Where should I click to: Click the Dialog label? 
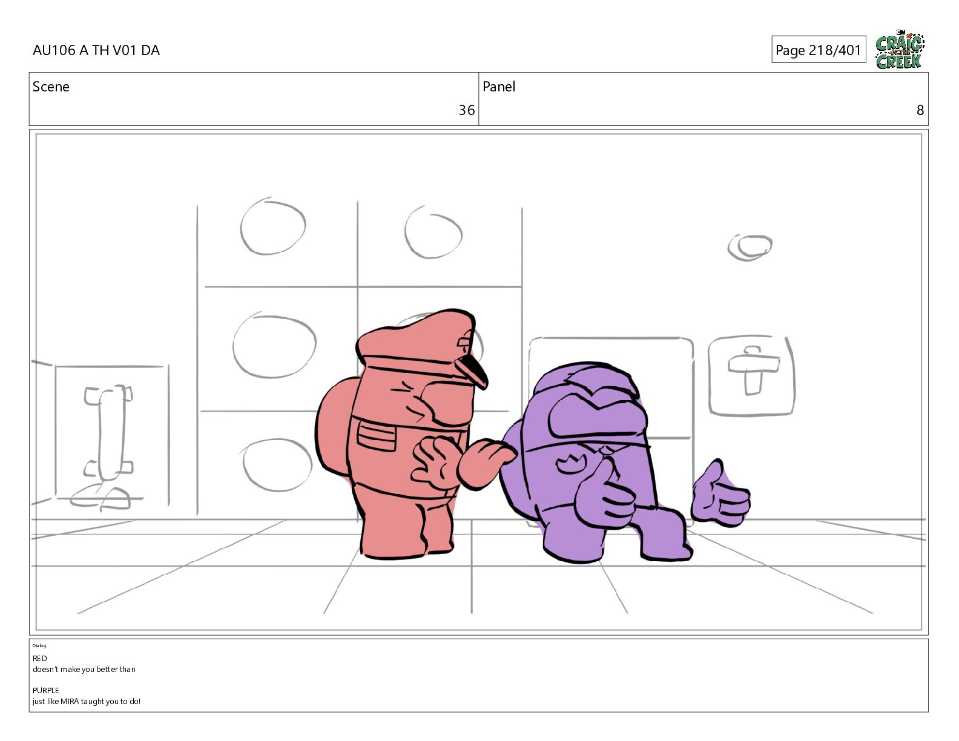[x=39, y=645]
